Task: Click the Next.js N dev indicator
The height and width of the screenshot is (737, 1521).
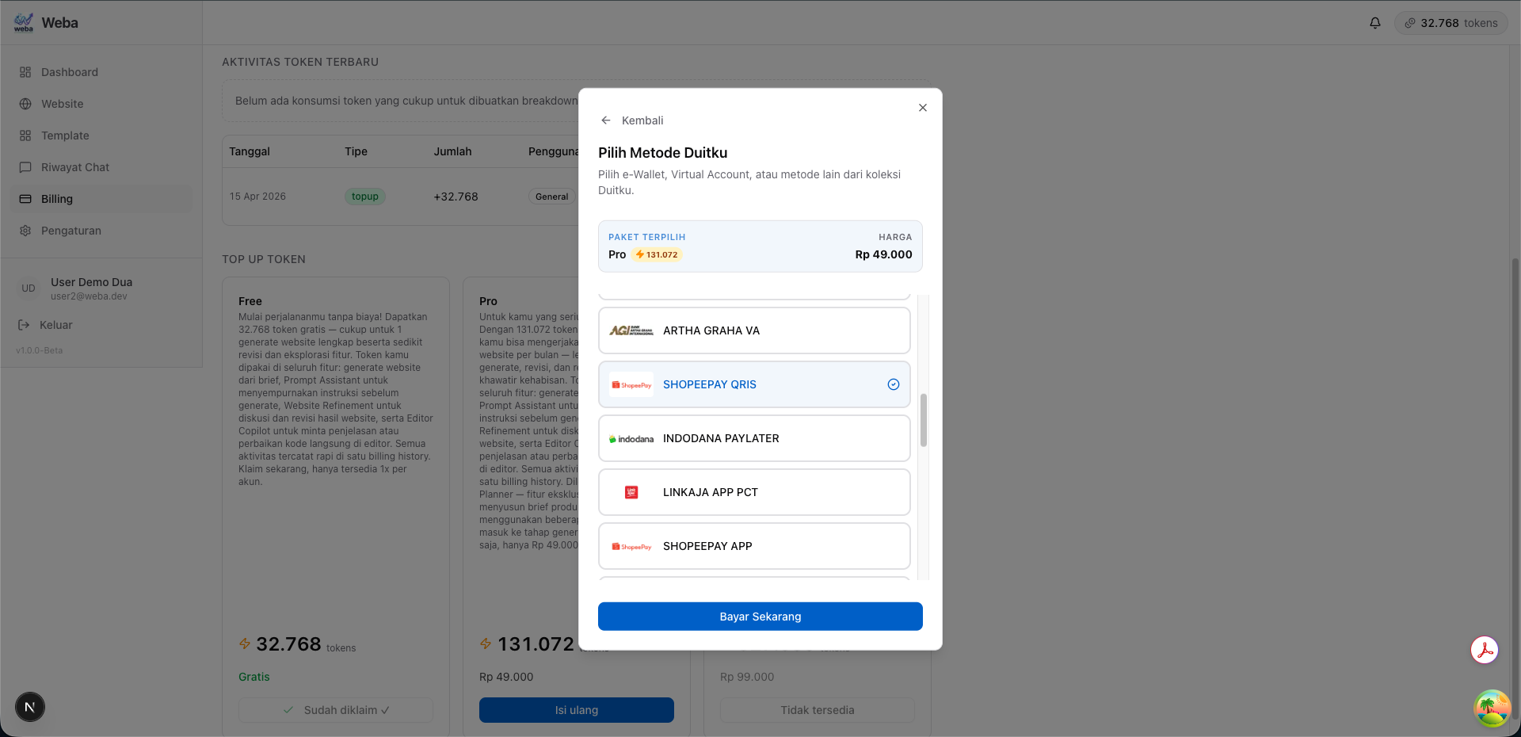Action: click(x=30, y=707)
